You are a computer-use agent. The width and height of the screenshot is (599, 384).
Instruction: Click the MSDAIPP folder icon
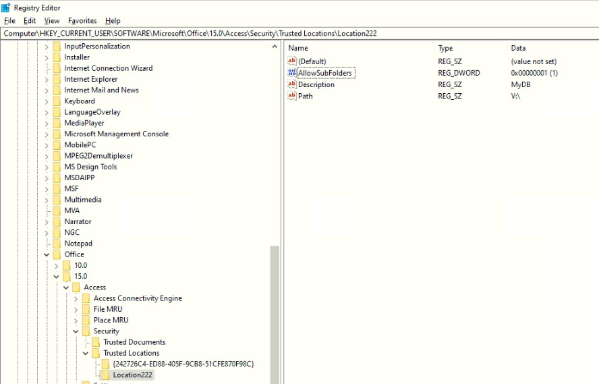57,177
